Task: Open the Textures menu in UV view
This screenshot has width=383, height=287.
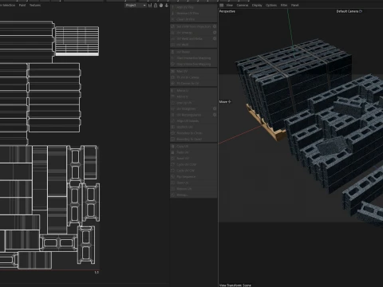Action: coord(35,6)
